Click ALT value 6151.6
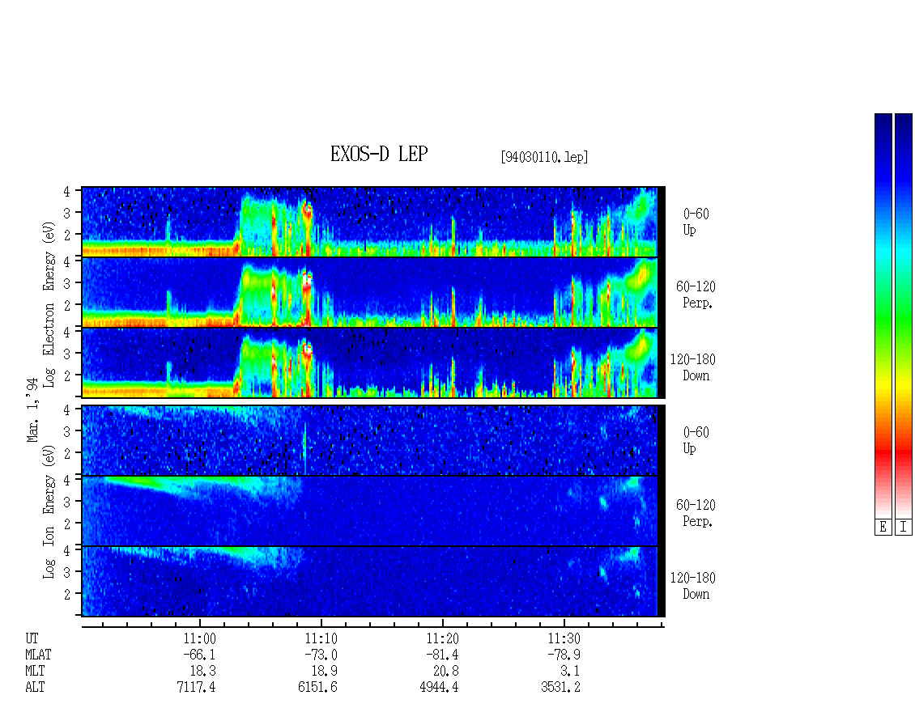 click(317, 687)
